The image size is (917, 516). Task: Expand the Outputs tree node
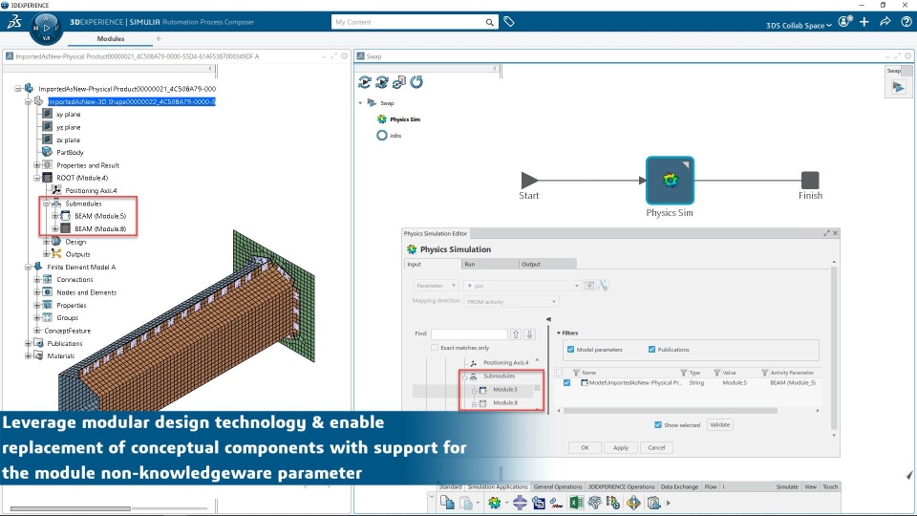(46, 254)
